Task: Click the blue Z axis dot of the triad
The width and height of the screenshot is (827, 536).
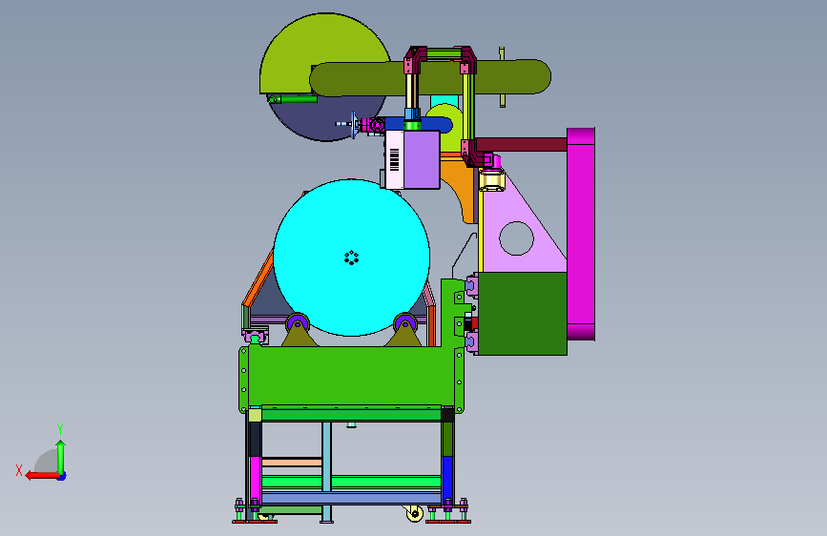Action: (62, 477)
